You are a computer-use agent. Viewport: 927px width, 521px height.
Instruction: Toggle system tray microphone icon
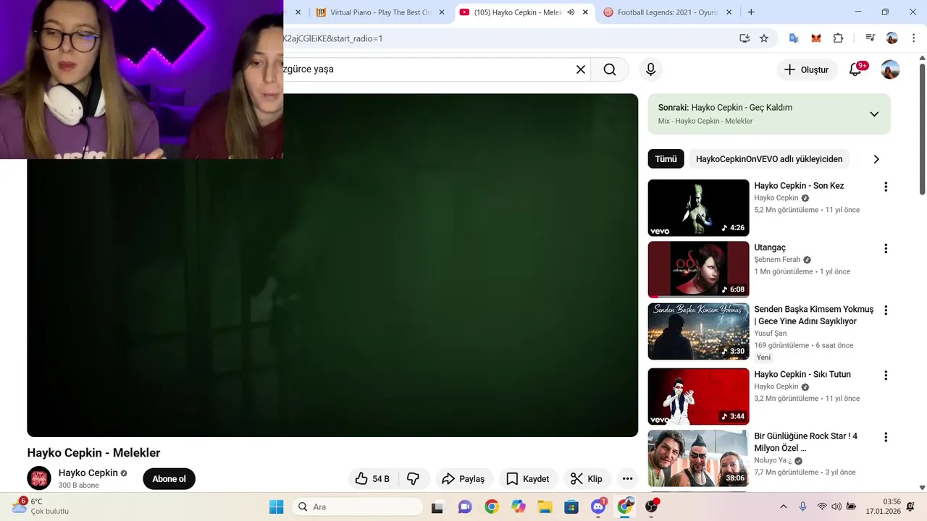pyautogui.click(x=802, y=507)
